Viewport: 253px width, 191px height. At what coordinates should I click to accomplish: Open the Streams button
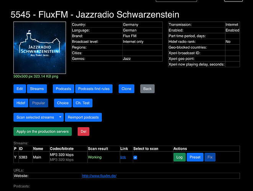point(37,89)
